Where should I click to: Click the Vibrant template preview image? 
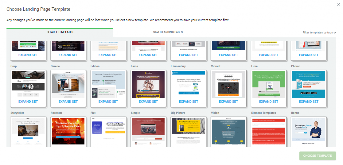228,84
